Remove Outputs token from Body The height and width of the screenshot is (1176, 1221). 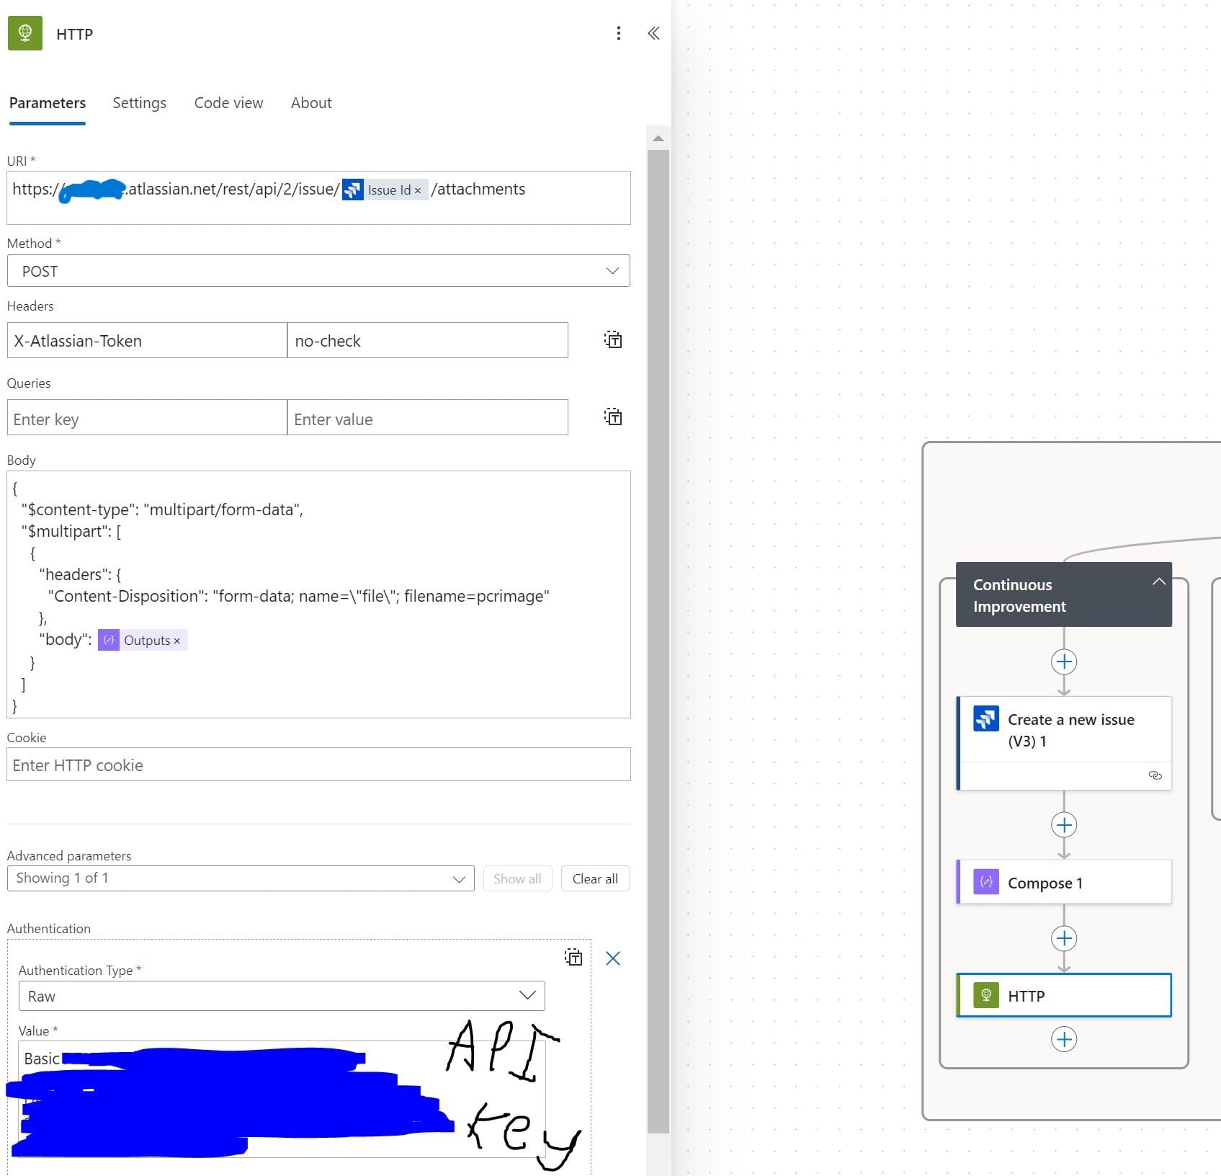click(177, 641)
